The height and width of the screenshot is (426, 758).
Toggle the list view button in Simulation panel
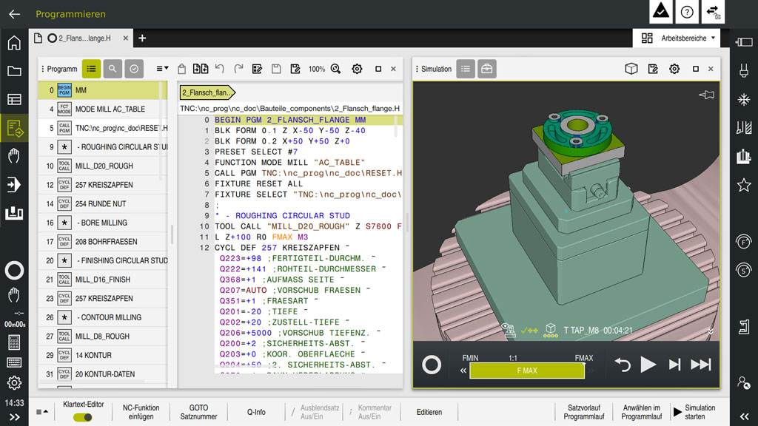(x=466, y=69)
